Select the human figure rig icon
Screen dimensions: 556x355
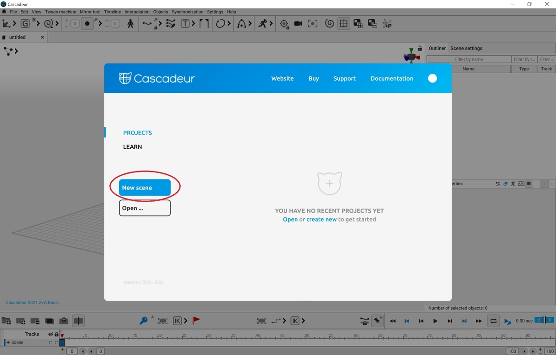[130, 23]
